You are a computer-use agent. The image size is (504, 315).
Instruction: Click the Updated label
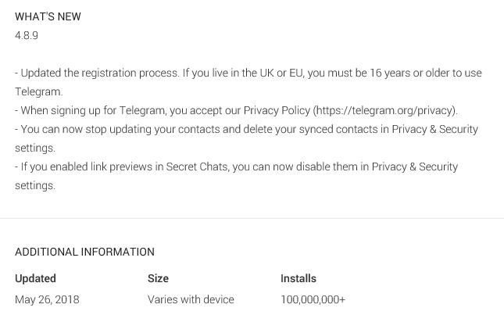pyautogui.click(x=35, y=278)
